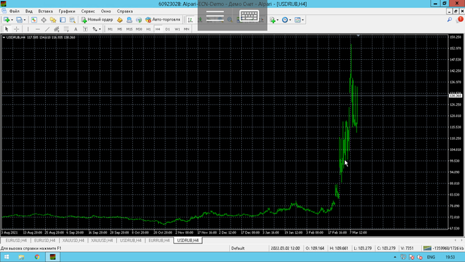The height and width of the screenshot is (262, 465).
Task: Switch chart to M5 timeframe
Action: [120, 29]
